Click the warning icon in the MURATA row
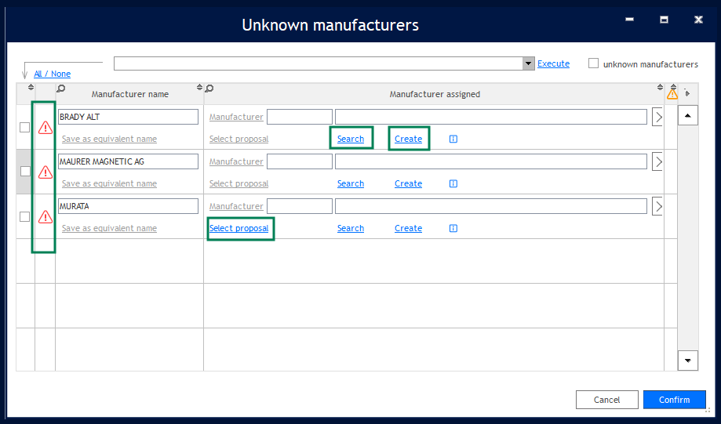The image size is (721, 424). click(46, 217)
